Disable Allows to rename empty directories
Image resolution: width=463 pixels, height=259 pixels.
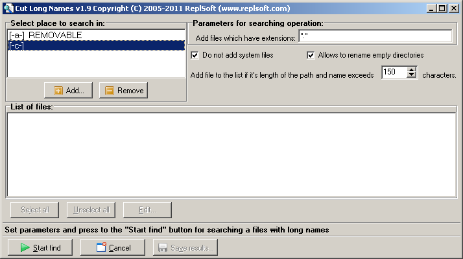311,56
